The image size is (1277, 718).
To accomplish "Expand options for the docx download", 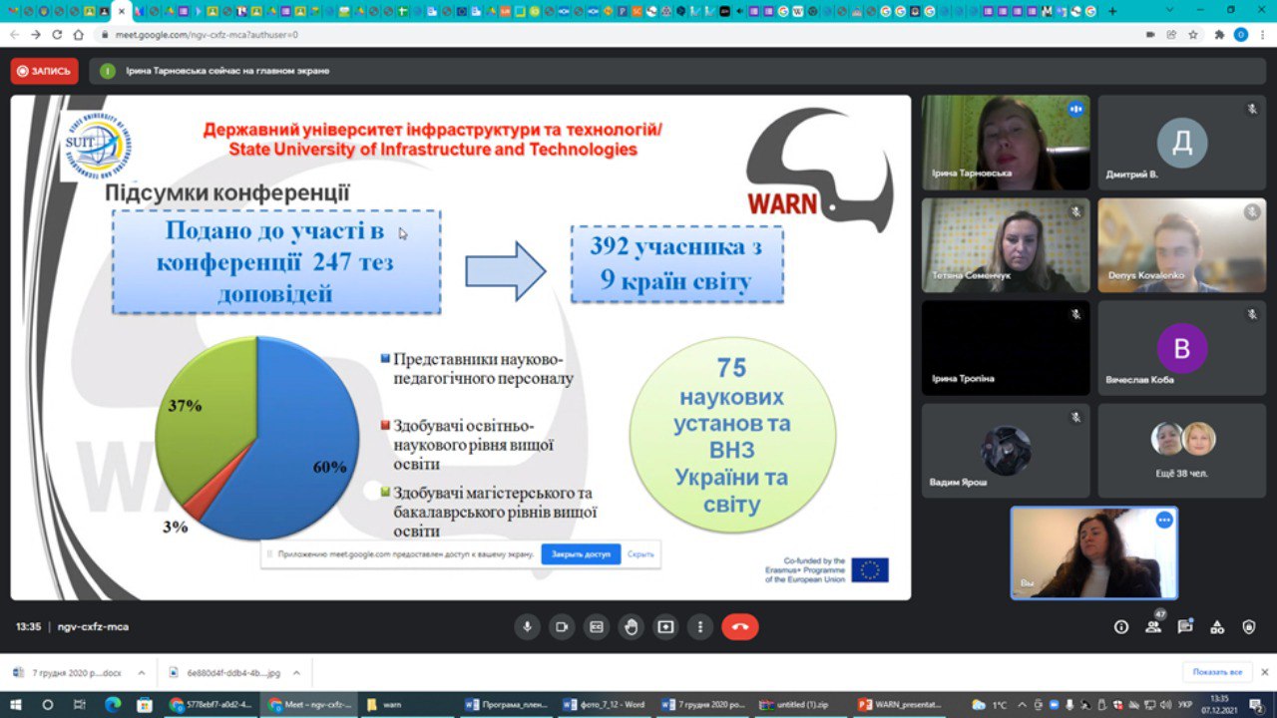I will point(141,673).
